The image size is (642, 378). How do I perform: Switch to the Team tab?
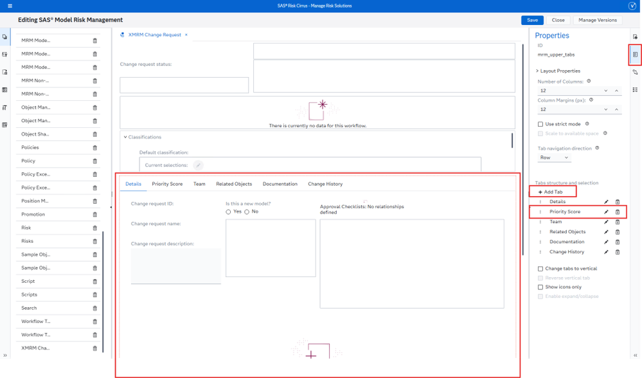tap(199, 184)
